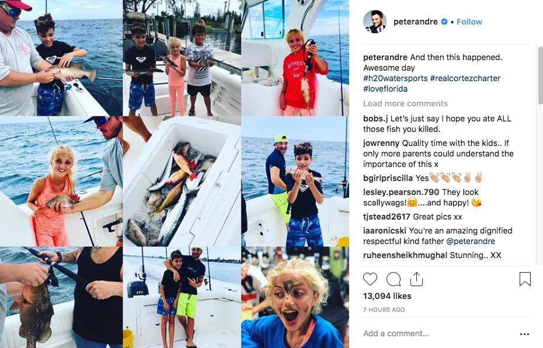The height and width of the screenshot is (348, 543).
Task: Open jowrenny commenter profile
Action: (x=381, y=143)
